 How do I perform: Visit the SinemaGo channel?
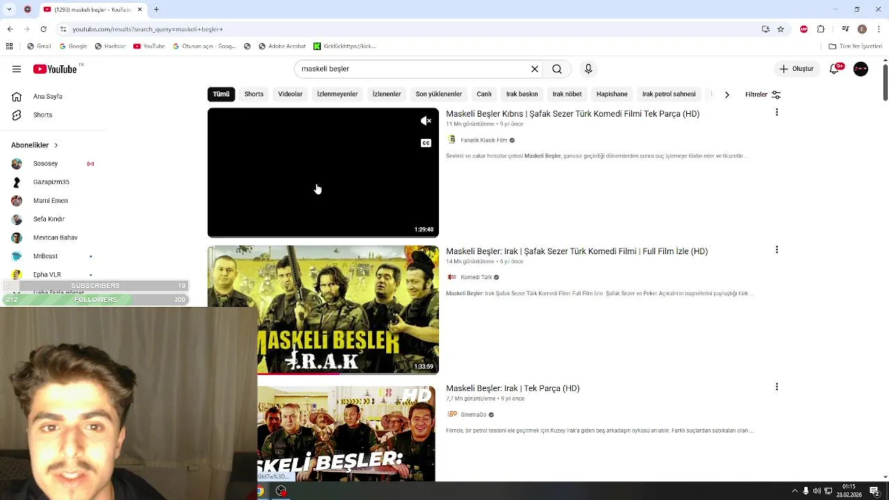coord(473,415)
